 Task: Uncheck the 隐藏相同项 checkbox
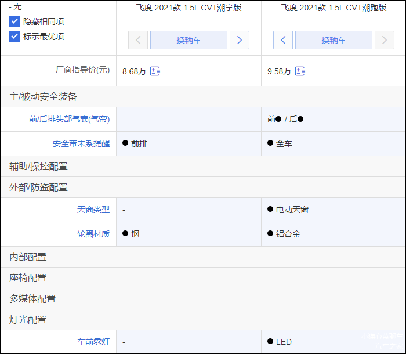(x=14, y=21)
